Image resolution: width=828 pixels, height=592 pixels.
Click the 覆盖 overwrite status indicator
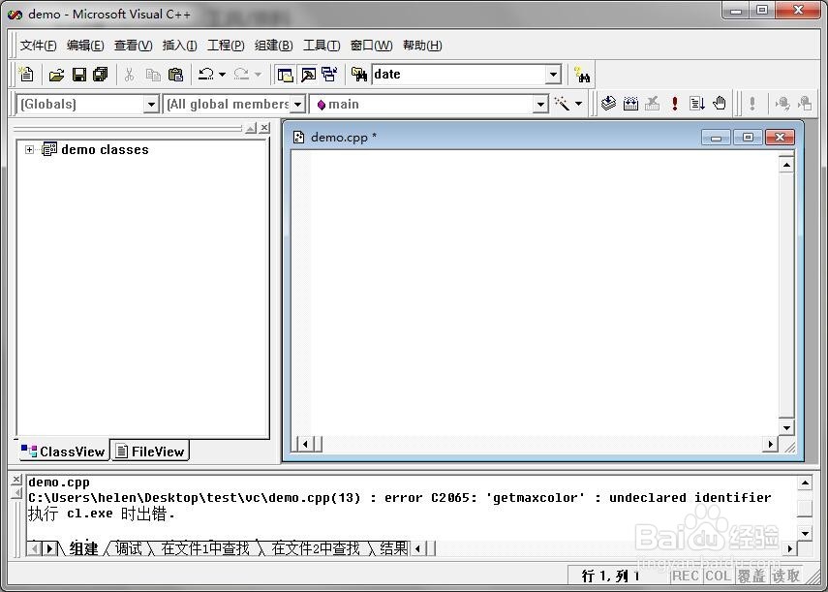click(751, 576)
